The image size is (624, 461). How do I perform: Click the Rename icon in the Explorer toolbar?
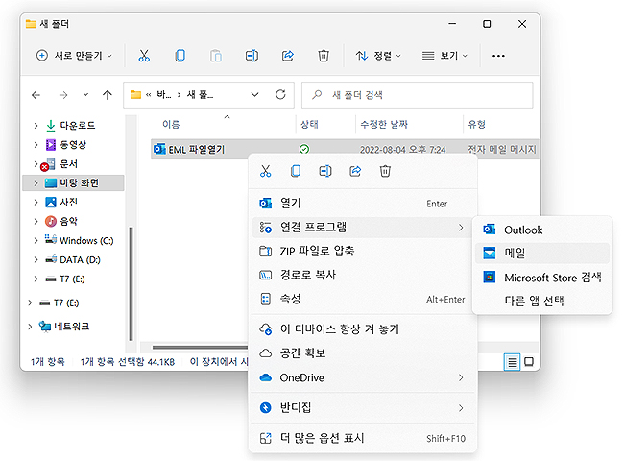(x=252, y=56)
